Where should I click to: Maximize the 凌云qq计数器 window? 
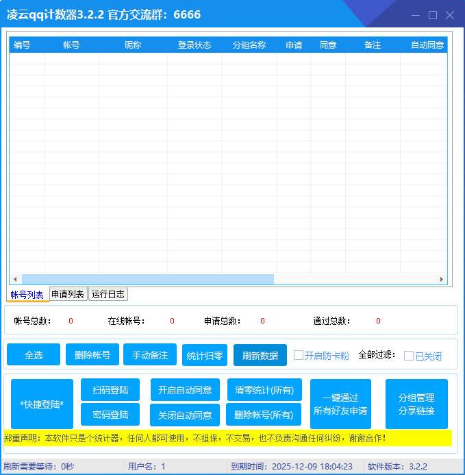click(x=433, y=15)
